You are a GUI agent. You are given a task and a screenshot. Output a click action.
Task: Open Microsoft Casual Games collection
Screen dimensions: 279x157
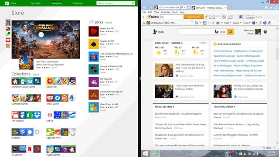point(26,82)
